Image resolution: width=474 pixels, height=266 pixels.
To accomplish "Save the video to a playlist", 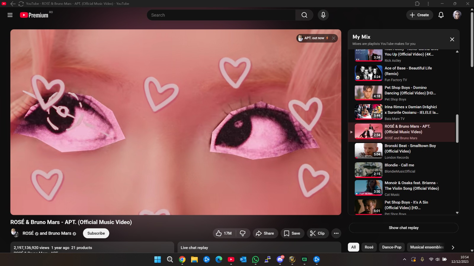I will pos(292,233).
